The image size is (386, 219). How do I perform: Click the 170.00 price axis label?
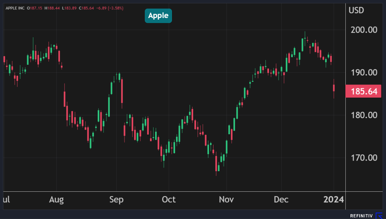pyautogui.click(x=363, y=158)
